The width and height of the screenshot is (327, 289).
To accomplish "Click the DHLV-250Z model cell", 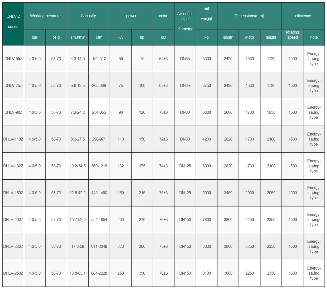I will pos(13,273).
